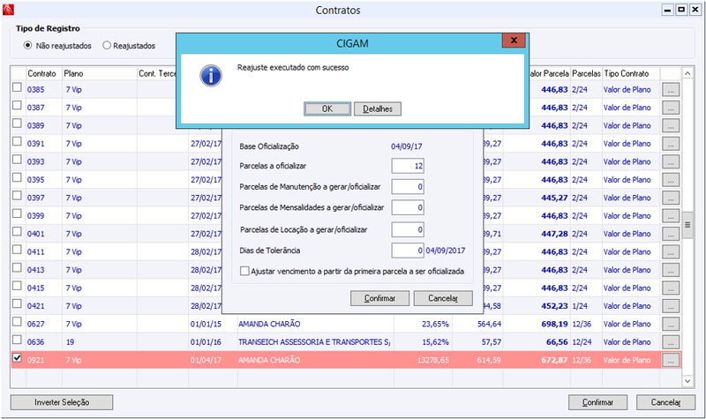Open details button for contract 0385 row
The height and width of the screenshot is (419, 706).
(x=671, y=90)
